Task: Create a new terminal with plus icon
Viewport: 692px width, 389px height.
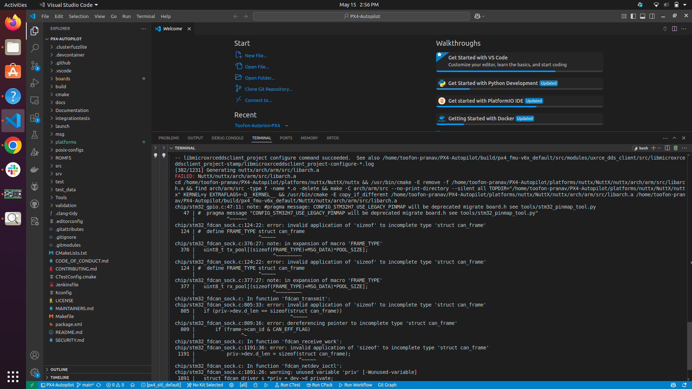Action: point(653,148)
